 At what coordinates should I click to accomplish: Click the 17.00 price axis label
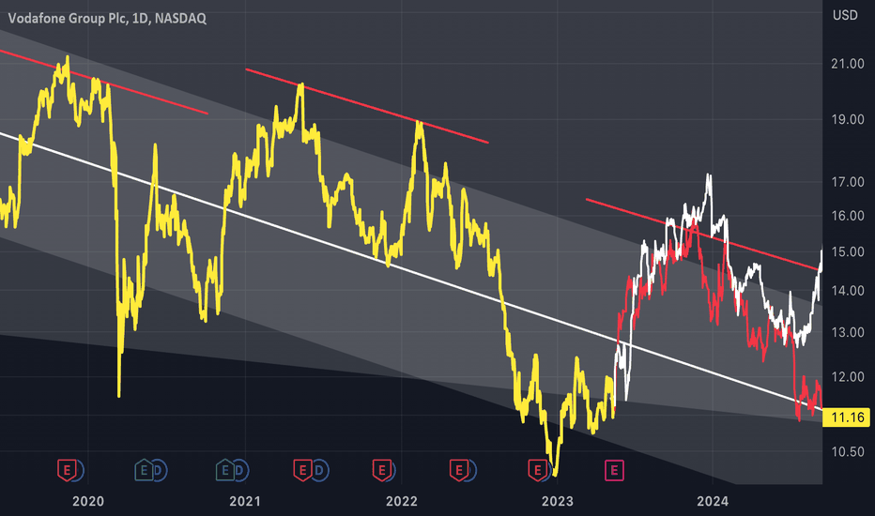[848, 182]
